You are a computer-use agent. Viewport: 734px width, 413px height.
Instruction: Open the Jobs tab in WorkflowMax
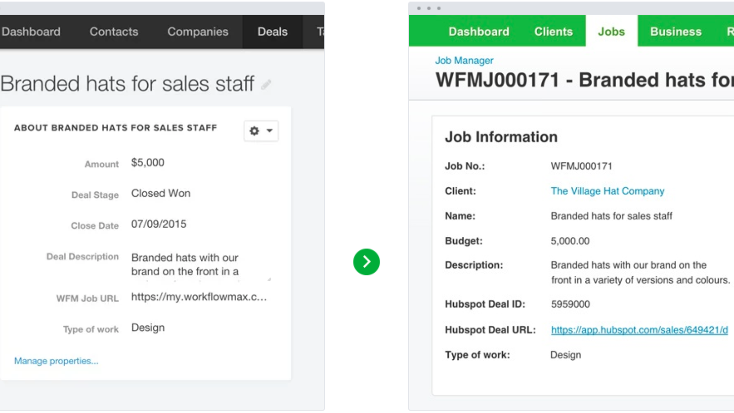612,31
